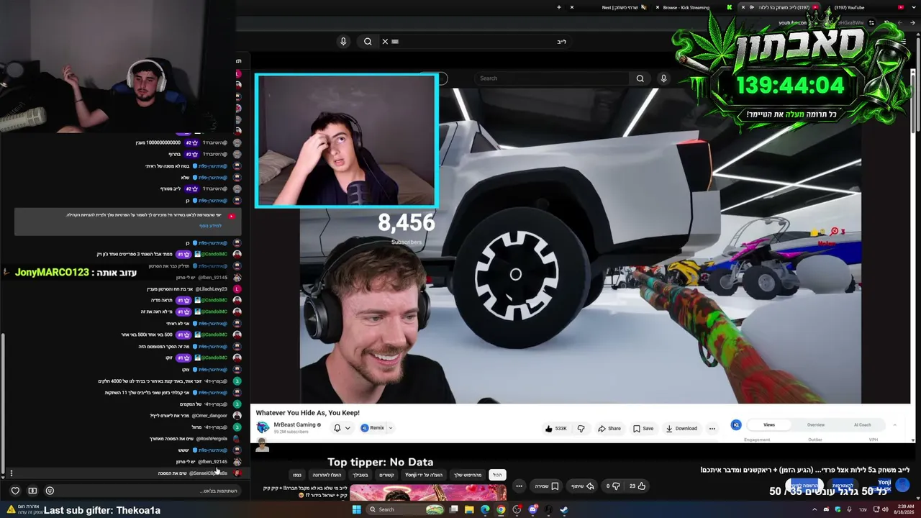This screenshot has height=518, width=921.
Task: Open Microsoft Edge from the taskbar
Action: (485, 510)
